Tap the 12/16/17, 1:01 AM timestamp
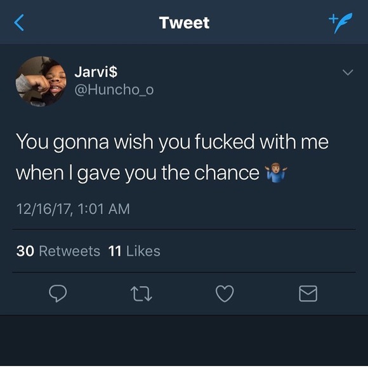The width and height of the screenshot is (368, 368). point(73,209)
